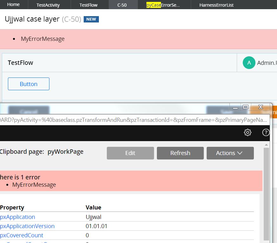Viewport: 277px width, 243px height.
Task: Click the Admin.U avatar icon
Action: [249, 62]
